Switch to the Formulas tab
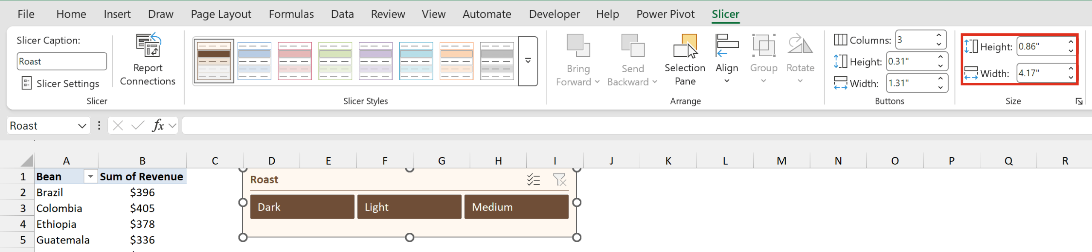The width and height of the screenshot is (1092, 252). (291, 14)
